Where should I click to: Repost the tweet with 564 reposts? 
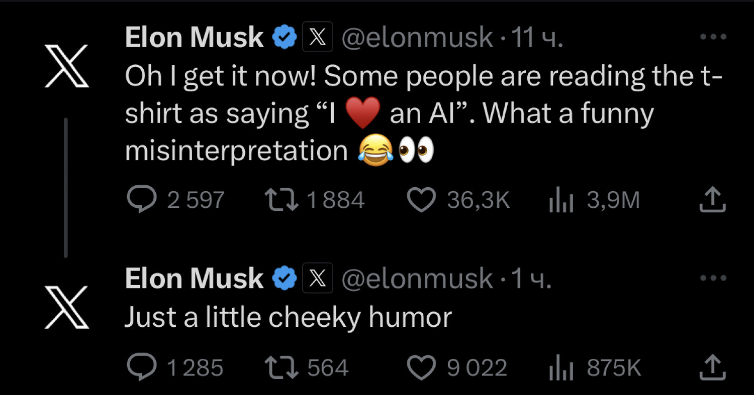[x=282, y=368]
